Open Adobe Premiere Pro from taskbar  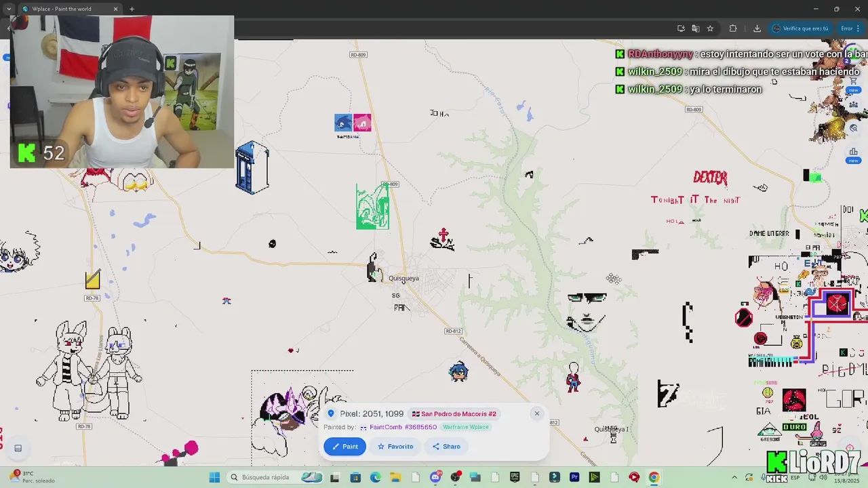(574, 477)
